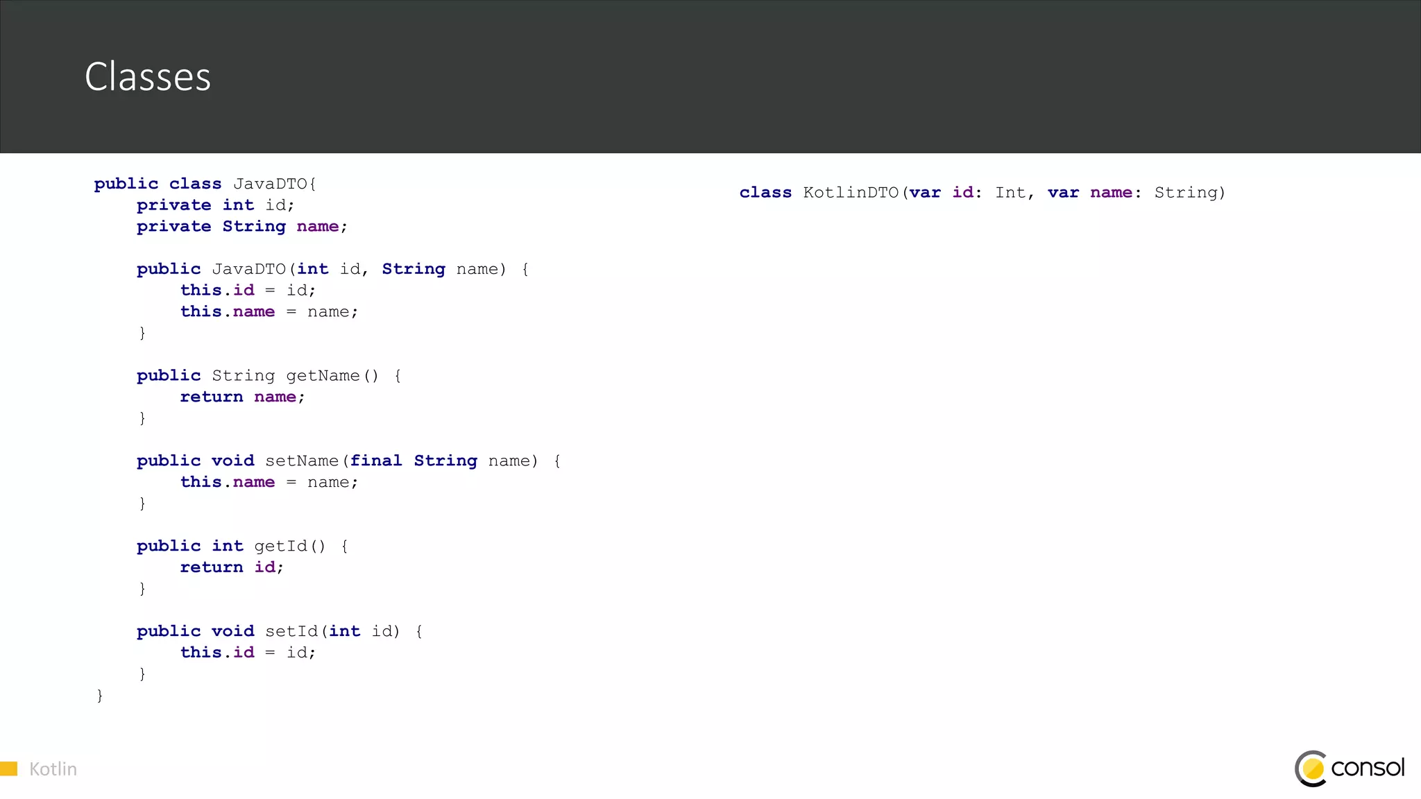Click 'private int id;' line
1421x799 pixels.
tap(216, 205)
